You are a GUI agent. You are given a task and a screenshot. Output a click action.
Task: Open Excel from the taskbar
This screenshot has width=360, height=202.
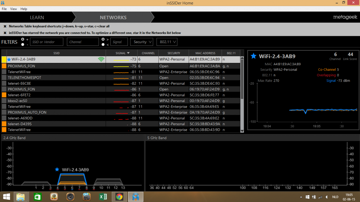pos(103,197)
